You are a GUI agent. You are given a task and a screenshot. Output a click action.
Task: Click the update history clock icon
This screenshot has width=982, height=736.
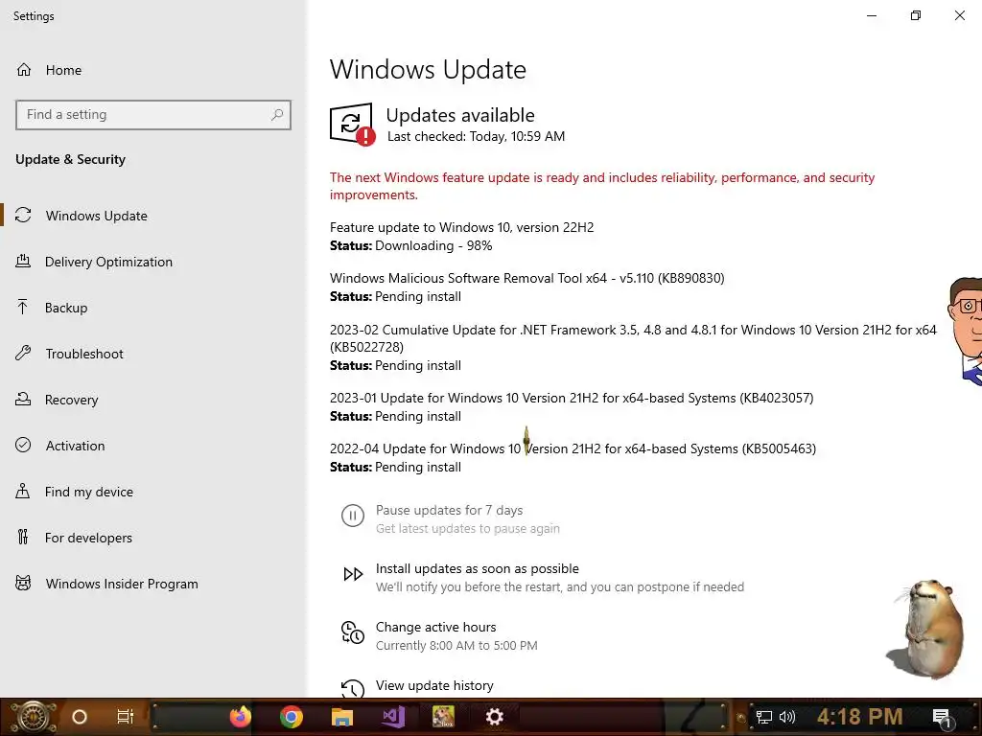click(353, 688)
